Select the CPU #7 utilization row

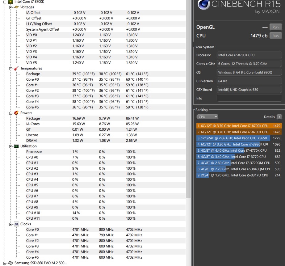105,196
